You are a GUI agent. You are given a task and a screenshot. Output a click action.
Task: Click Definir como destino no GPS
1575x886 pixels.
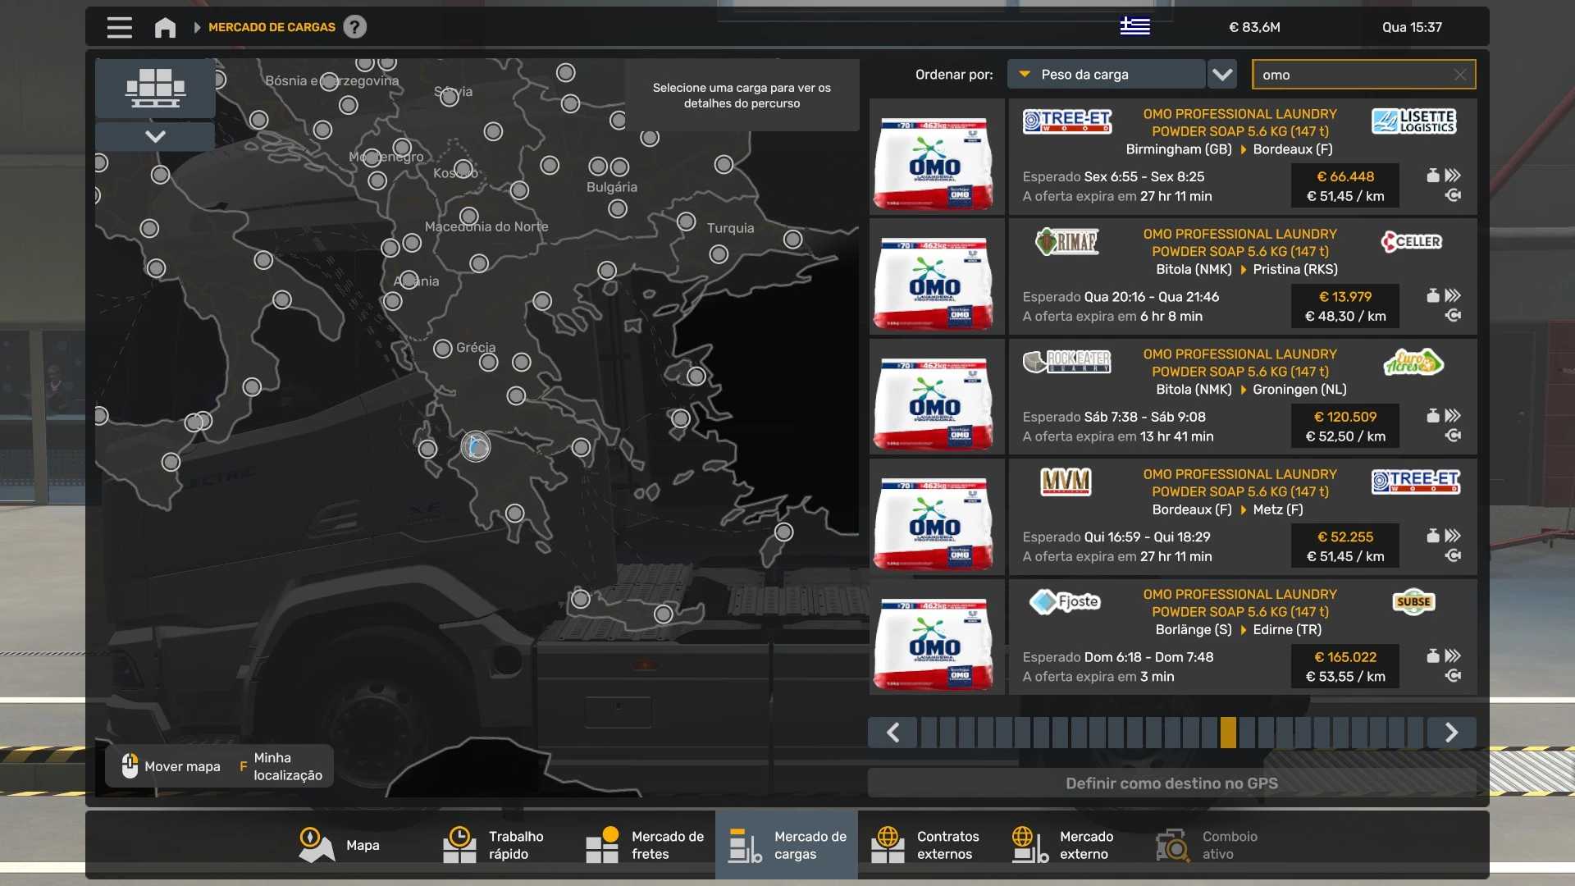(1171, 783)
